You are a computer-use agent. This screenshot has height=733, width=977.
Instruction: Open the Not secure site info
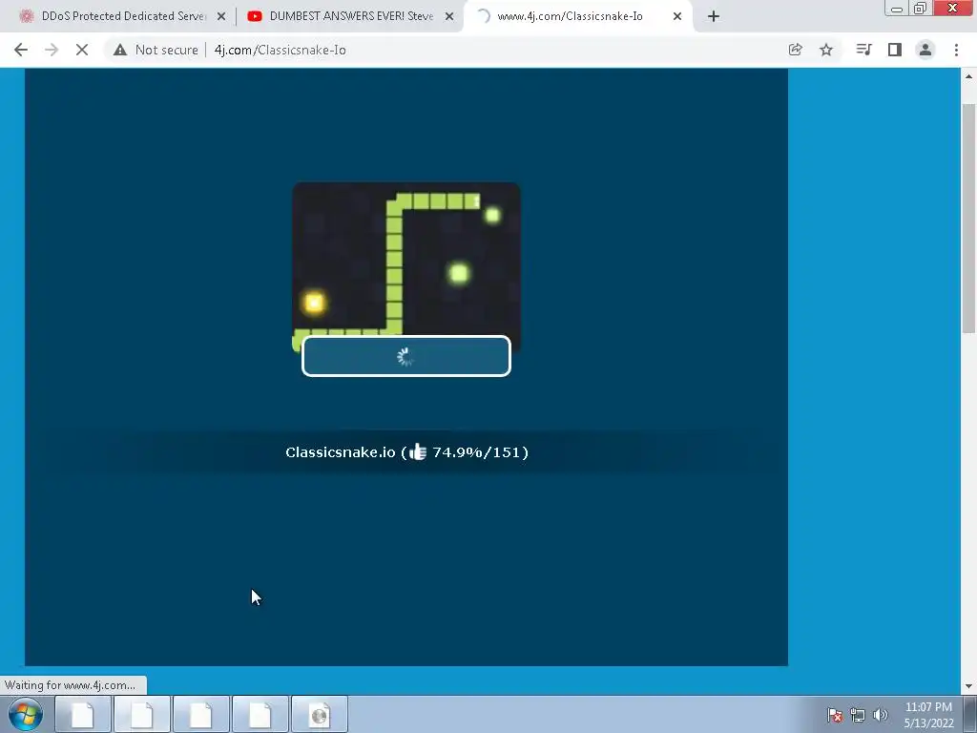click(x=156, y=50)
